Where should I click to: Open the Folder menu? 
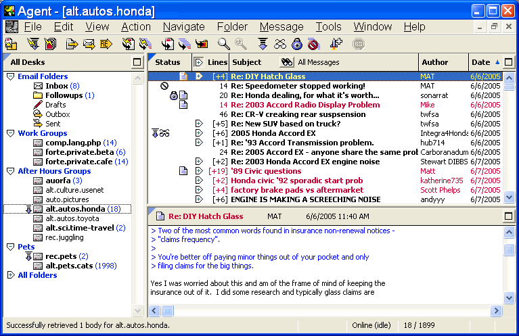232,27
